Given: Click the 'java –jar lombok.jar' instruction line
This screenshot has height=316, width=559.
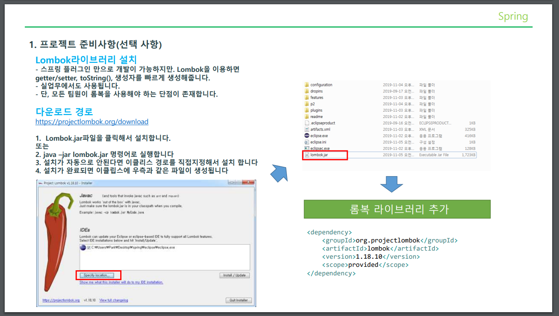Looking at the screenshot, I should coord(104,154).
